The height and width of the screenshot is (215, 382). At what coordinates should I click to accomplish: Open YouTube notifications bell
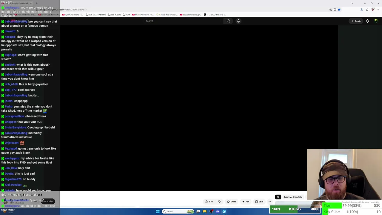point(367,21)
